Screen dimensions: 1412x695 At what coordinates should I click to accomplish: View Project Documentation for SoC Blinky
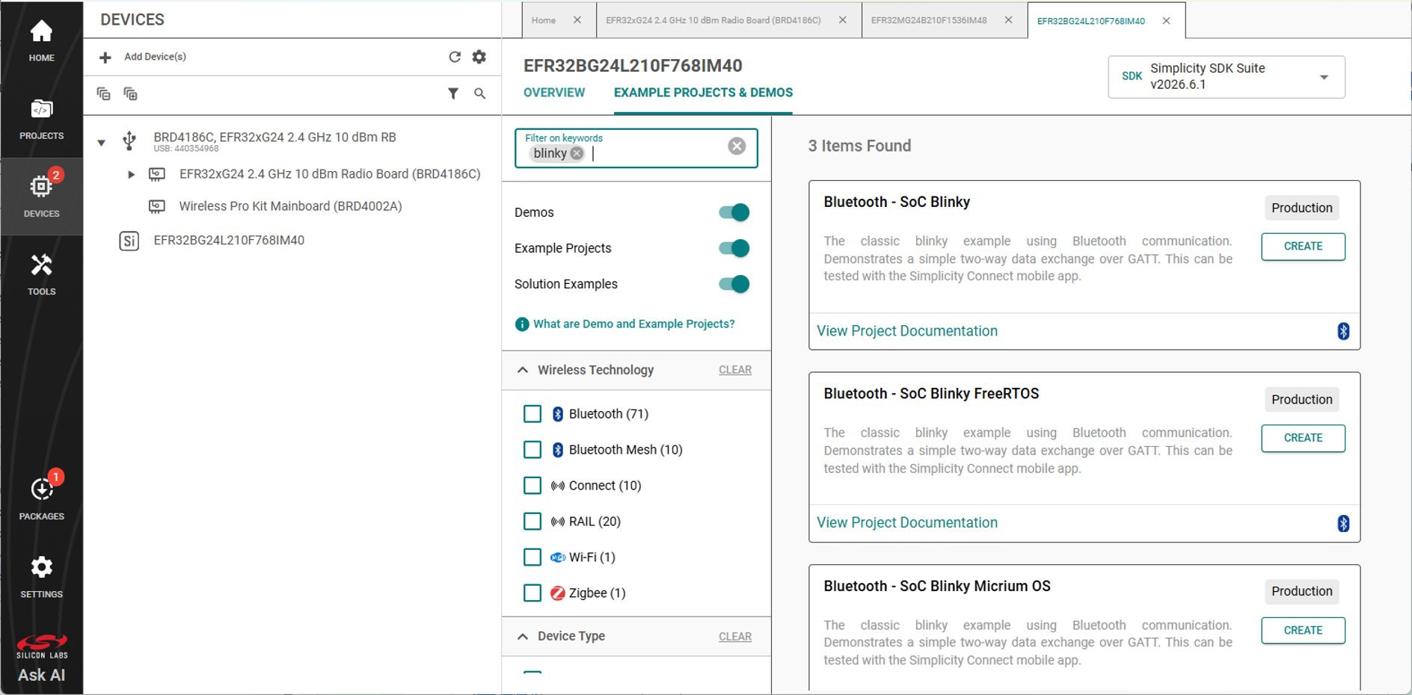click(907, 331)
